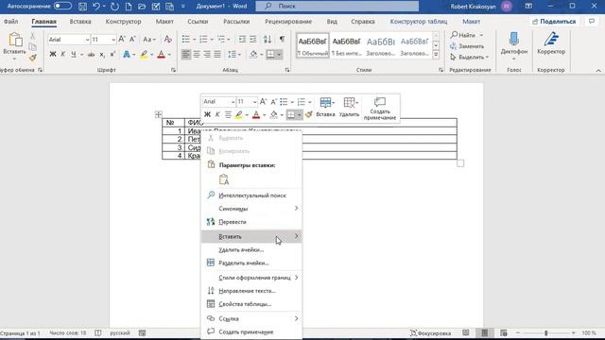Toggle Bold in the ribbon
This screenshot has width=605, height=340.
[x=53, y=55]
